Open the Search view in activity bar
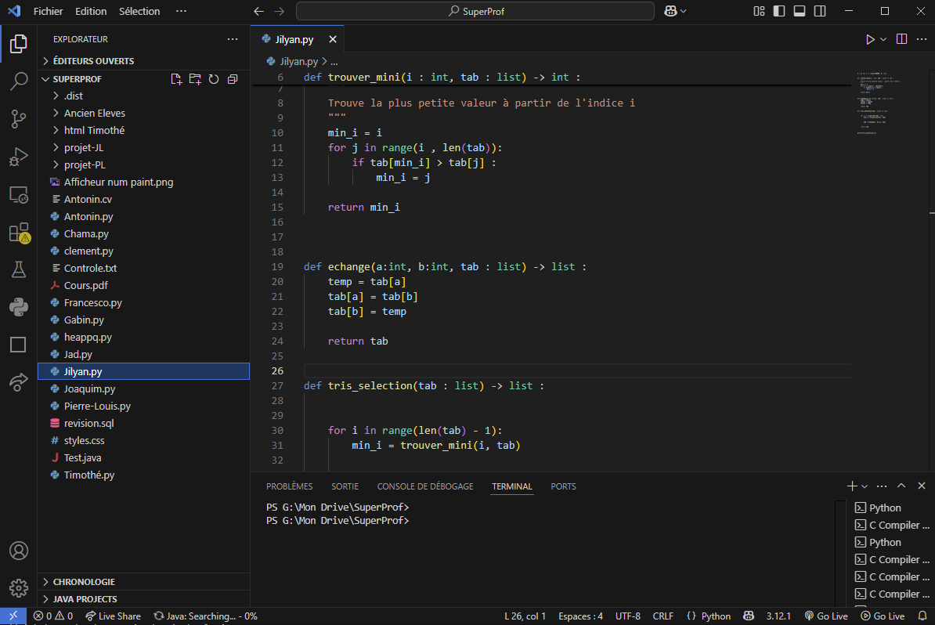935x625 pixels. pyautogui.click(x=18, y=81)
